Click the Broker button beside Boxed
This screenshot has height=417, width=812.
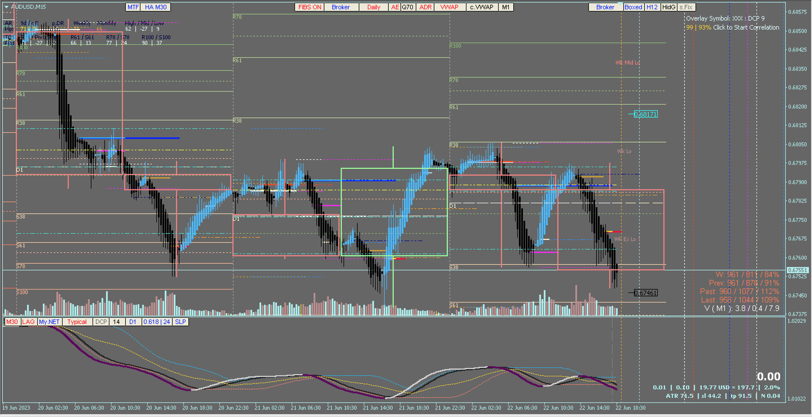(605, 7)
